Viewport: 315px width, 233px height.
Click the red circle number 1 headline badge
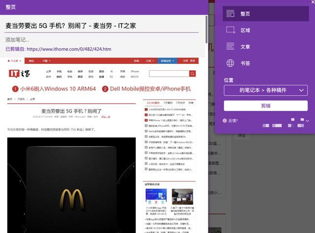pyautogui.click(x=15, y=89)
